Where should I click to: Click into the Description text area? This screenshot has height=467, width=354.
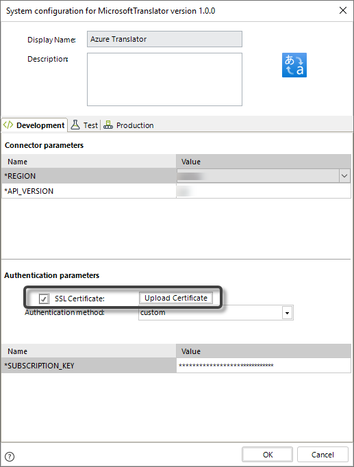click(164, 79)
